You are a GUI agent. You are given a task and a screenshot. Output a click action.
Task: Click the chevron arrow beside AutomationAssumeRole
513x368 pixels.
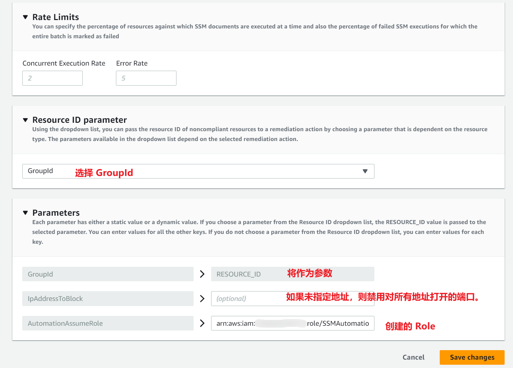(x=202, y=323)
